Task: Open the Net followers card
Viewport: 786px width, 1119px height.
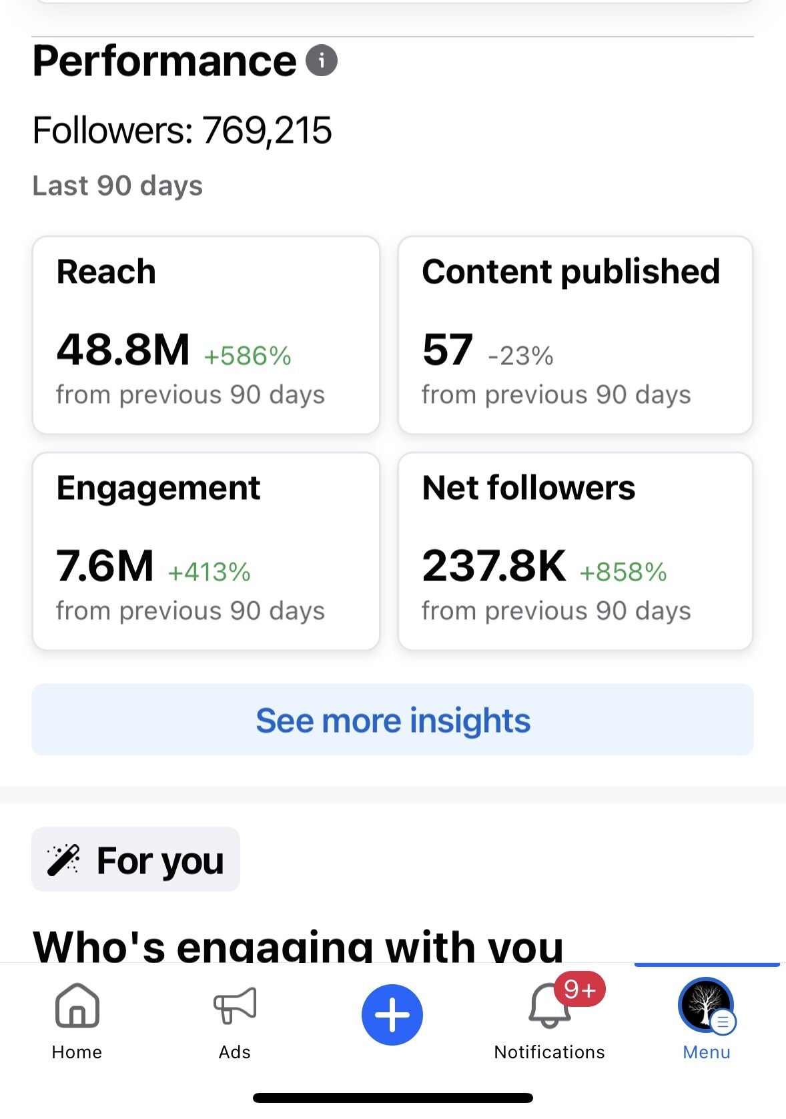Action: 575,551
